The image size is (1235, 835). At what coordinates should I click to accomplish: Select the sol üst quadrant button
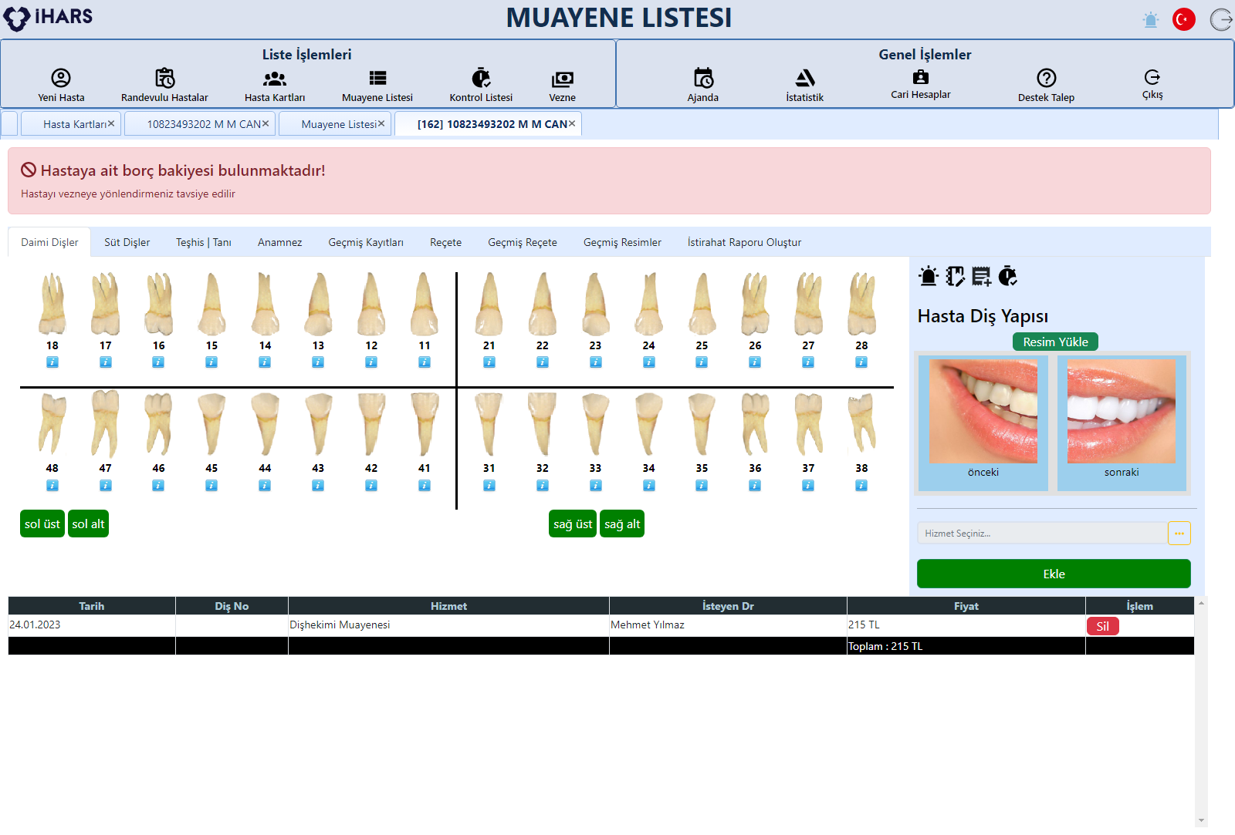point(42,524)
